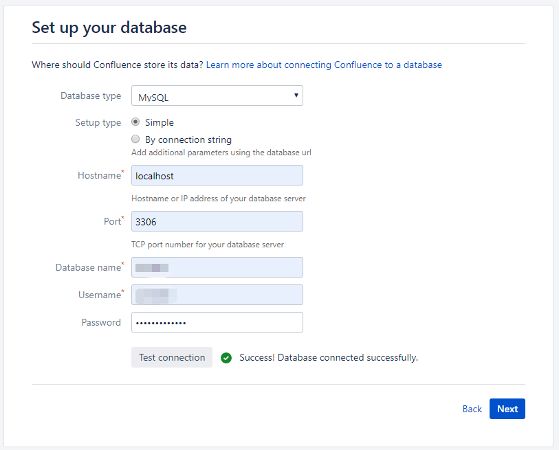This screenshot has height=450, width=559.
Task: Click the 'Password' field label
Action: tap(101, 322)
